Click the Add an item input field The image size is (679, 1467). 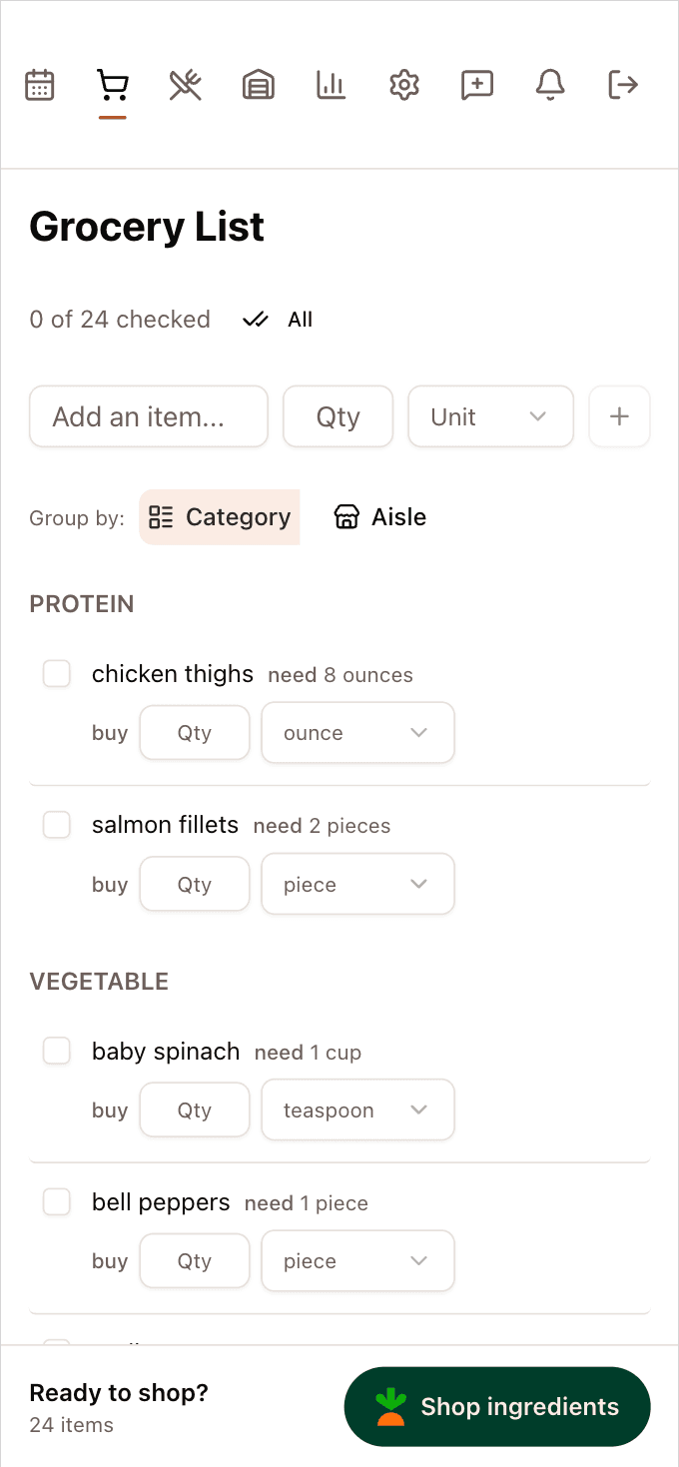148,416
